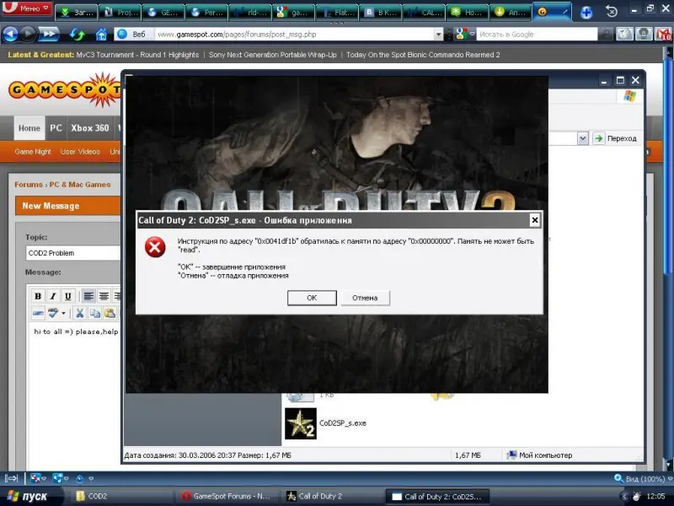Click Переход go button in Explorer window
The height and width of the screenshot is (506, 674).
pos(615,138)
